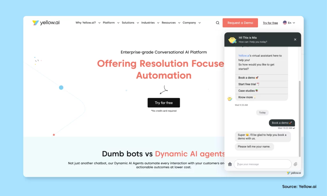
Task: Focus the Type your message field
Action: pyautogui.click(x=262, y=164)
